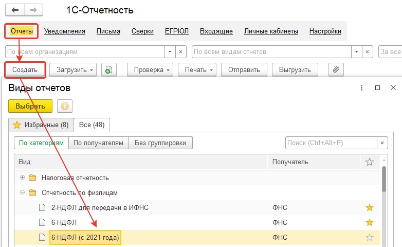Select 2-НДФЛ для передачи в ИФНС
Screen dimensions: 402x247
click(197, 208)
